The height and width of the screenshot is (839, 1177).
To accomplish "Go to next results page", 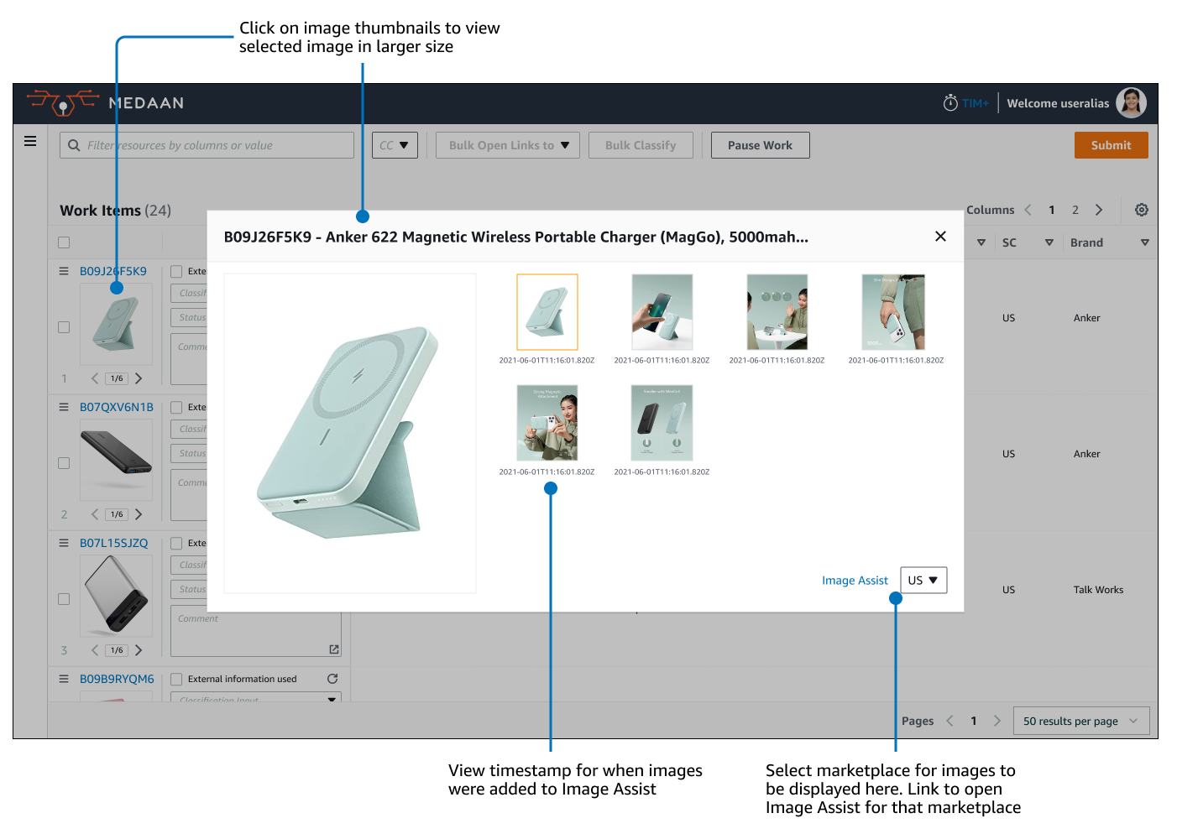I will tap(997, 721).
